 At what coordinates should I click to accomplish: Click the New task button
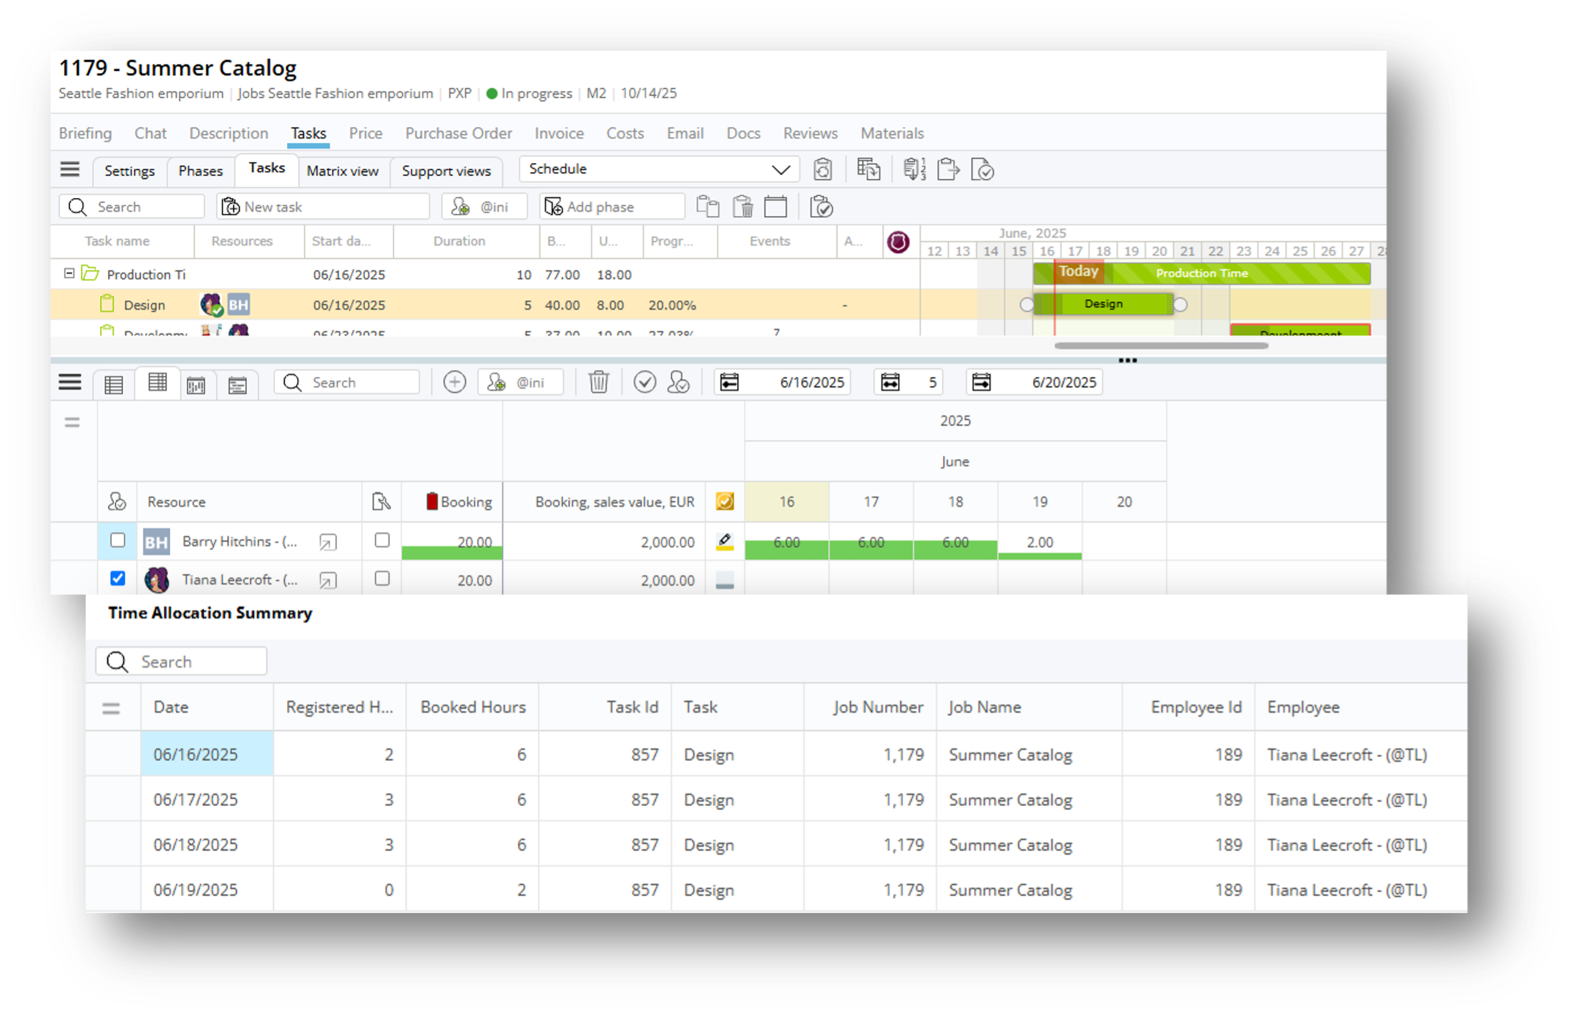(273, 207)
